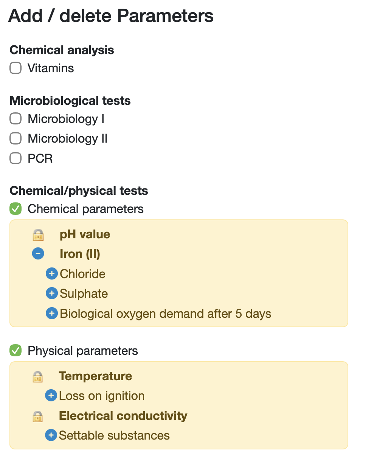Click the Loss on ignition label
Screen dimensions: 391x460
(102, 396)
